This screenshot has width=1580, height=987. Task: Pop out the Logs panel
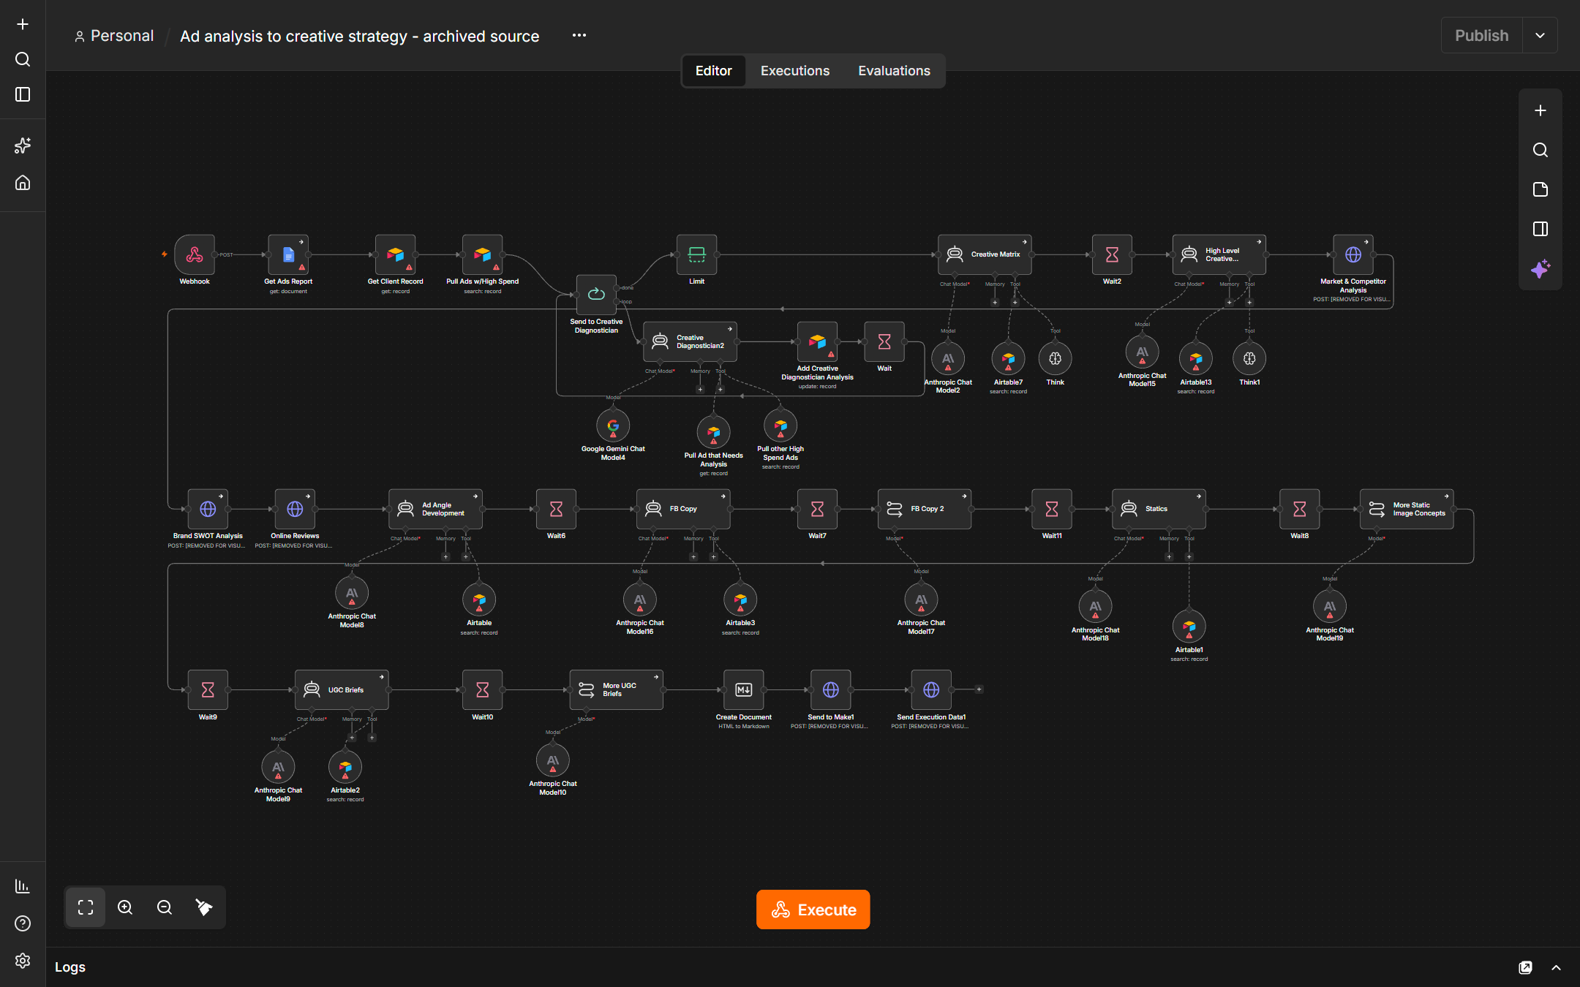click(1525, 967)
